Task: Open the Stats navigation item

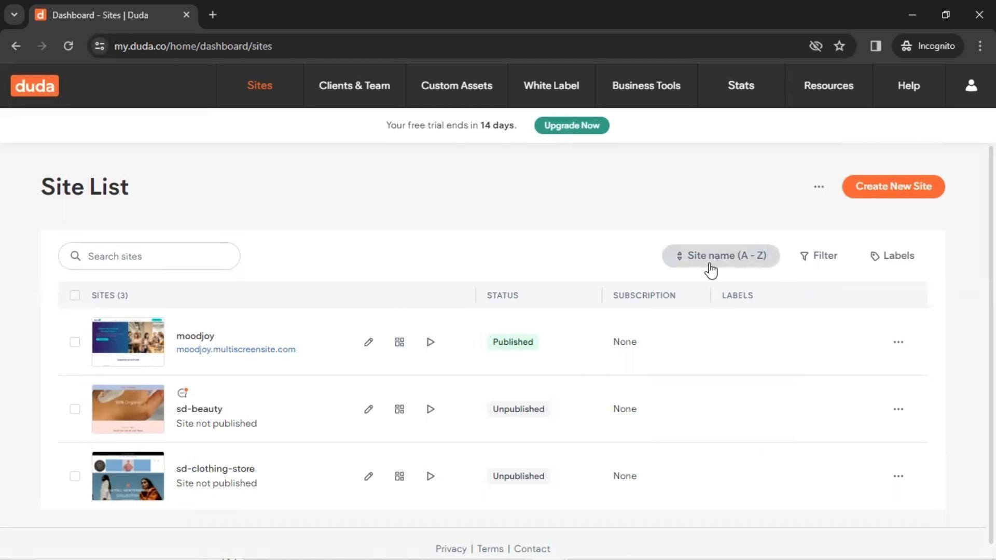Action: 741,86
